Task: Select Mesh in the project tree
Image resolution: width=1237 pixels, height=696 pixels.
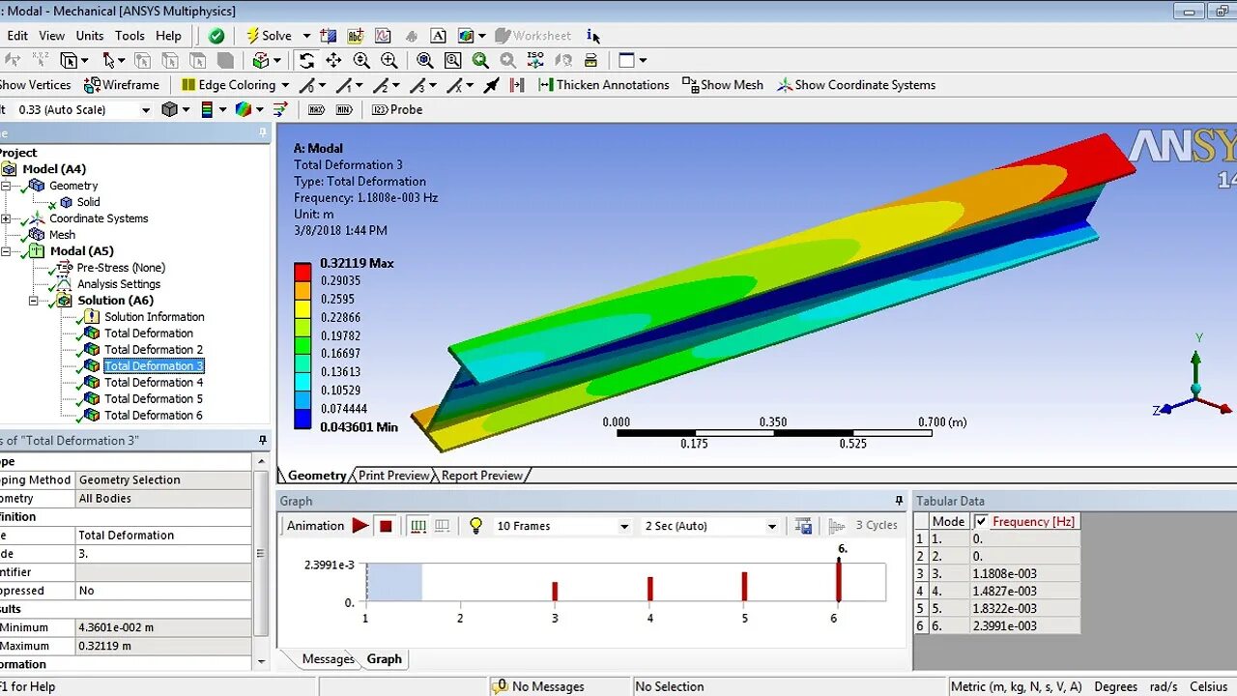Action: point(62,235)
